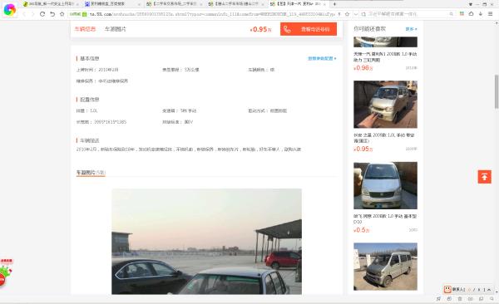Click the orange back-to-top arrow button
499x304 pixels.
[484, 177]
